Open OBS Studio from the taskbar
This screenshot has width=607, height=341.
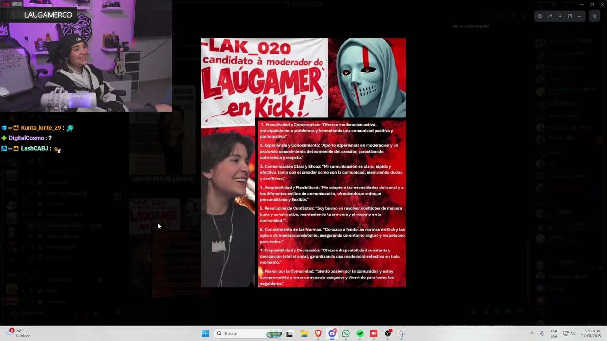pos(388,333)
